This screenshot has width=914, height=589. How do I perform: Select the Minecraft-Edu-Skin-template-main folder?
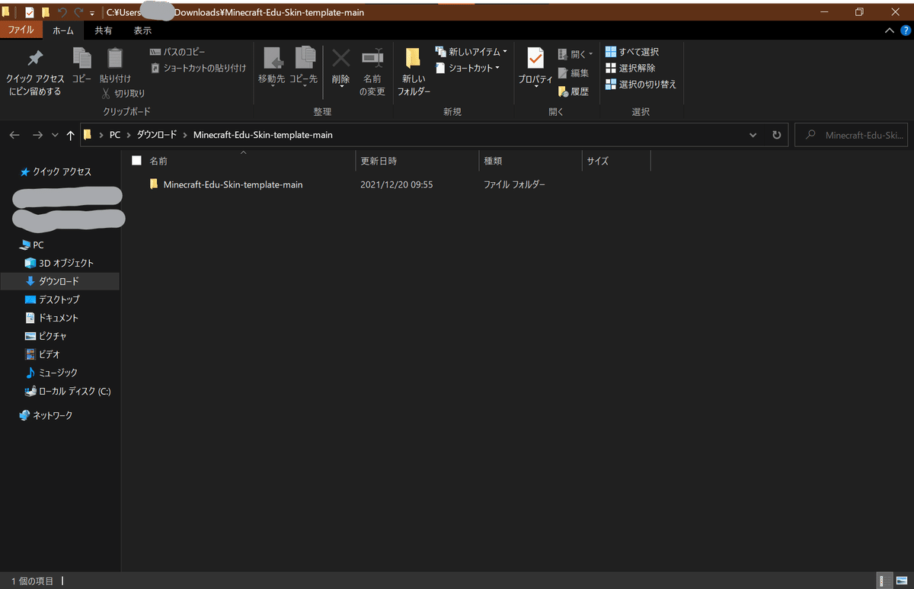pyautogui.click(x=232, y=184)
